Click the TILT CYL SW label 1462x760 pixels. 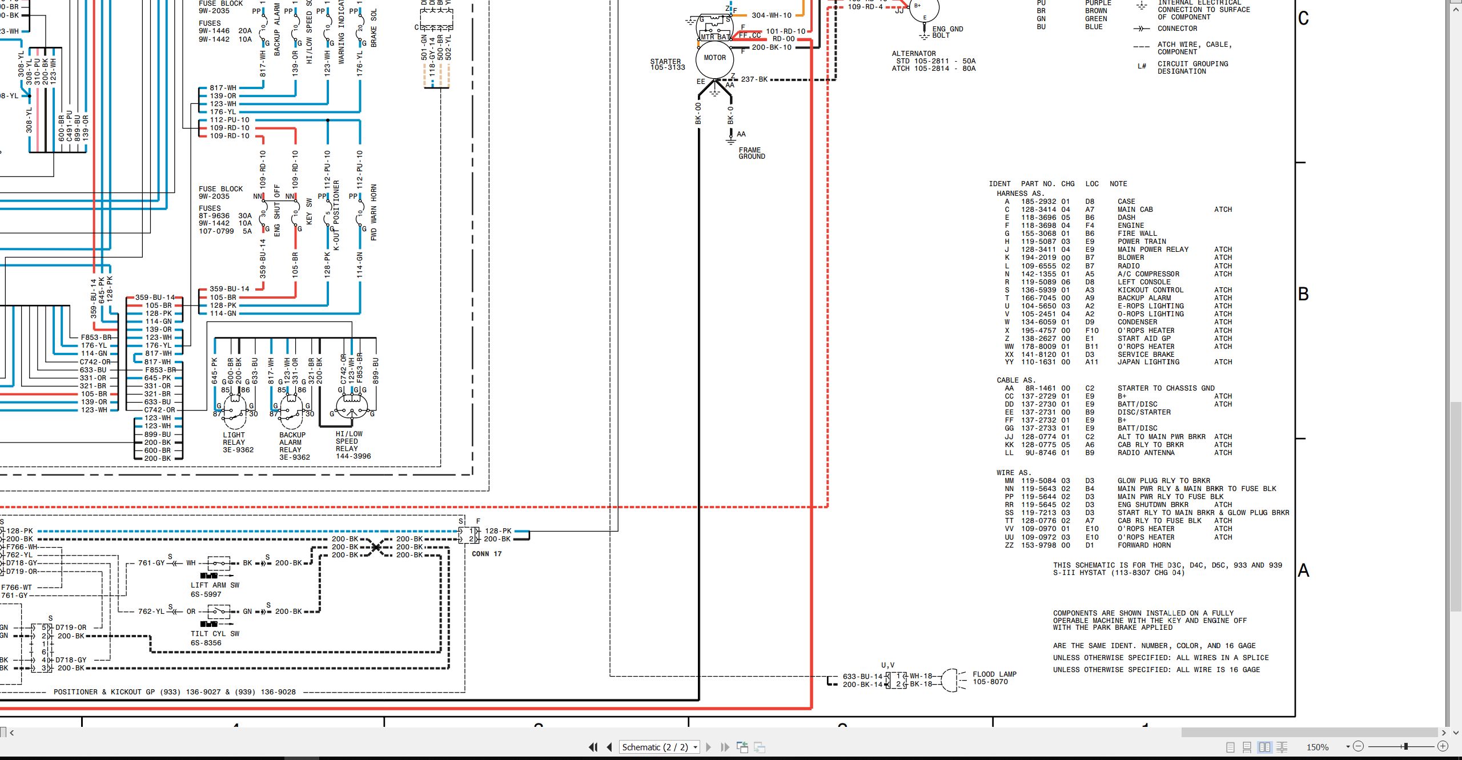[x=215, y=634]
